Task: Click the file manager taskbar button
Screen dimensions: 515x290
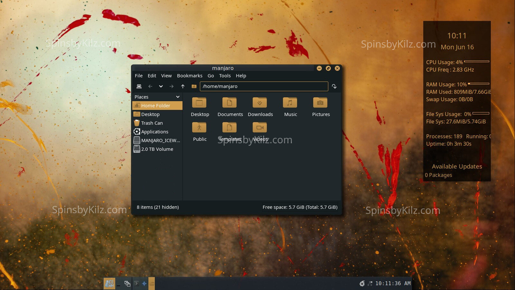Action: pyautogui.click(x=152, y=284)
